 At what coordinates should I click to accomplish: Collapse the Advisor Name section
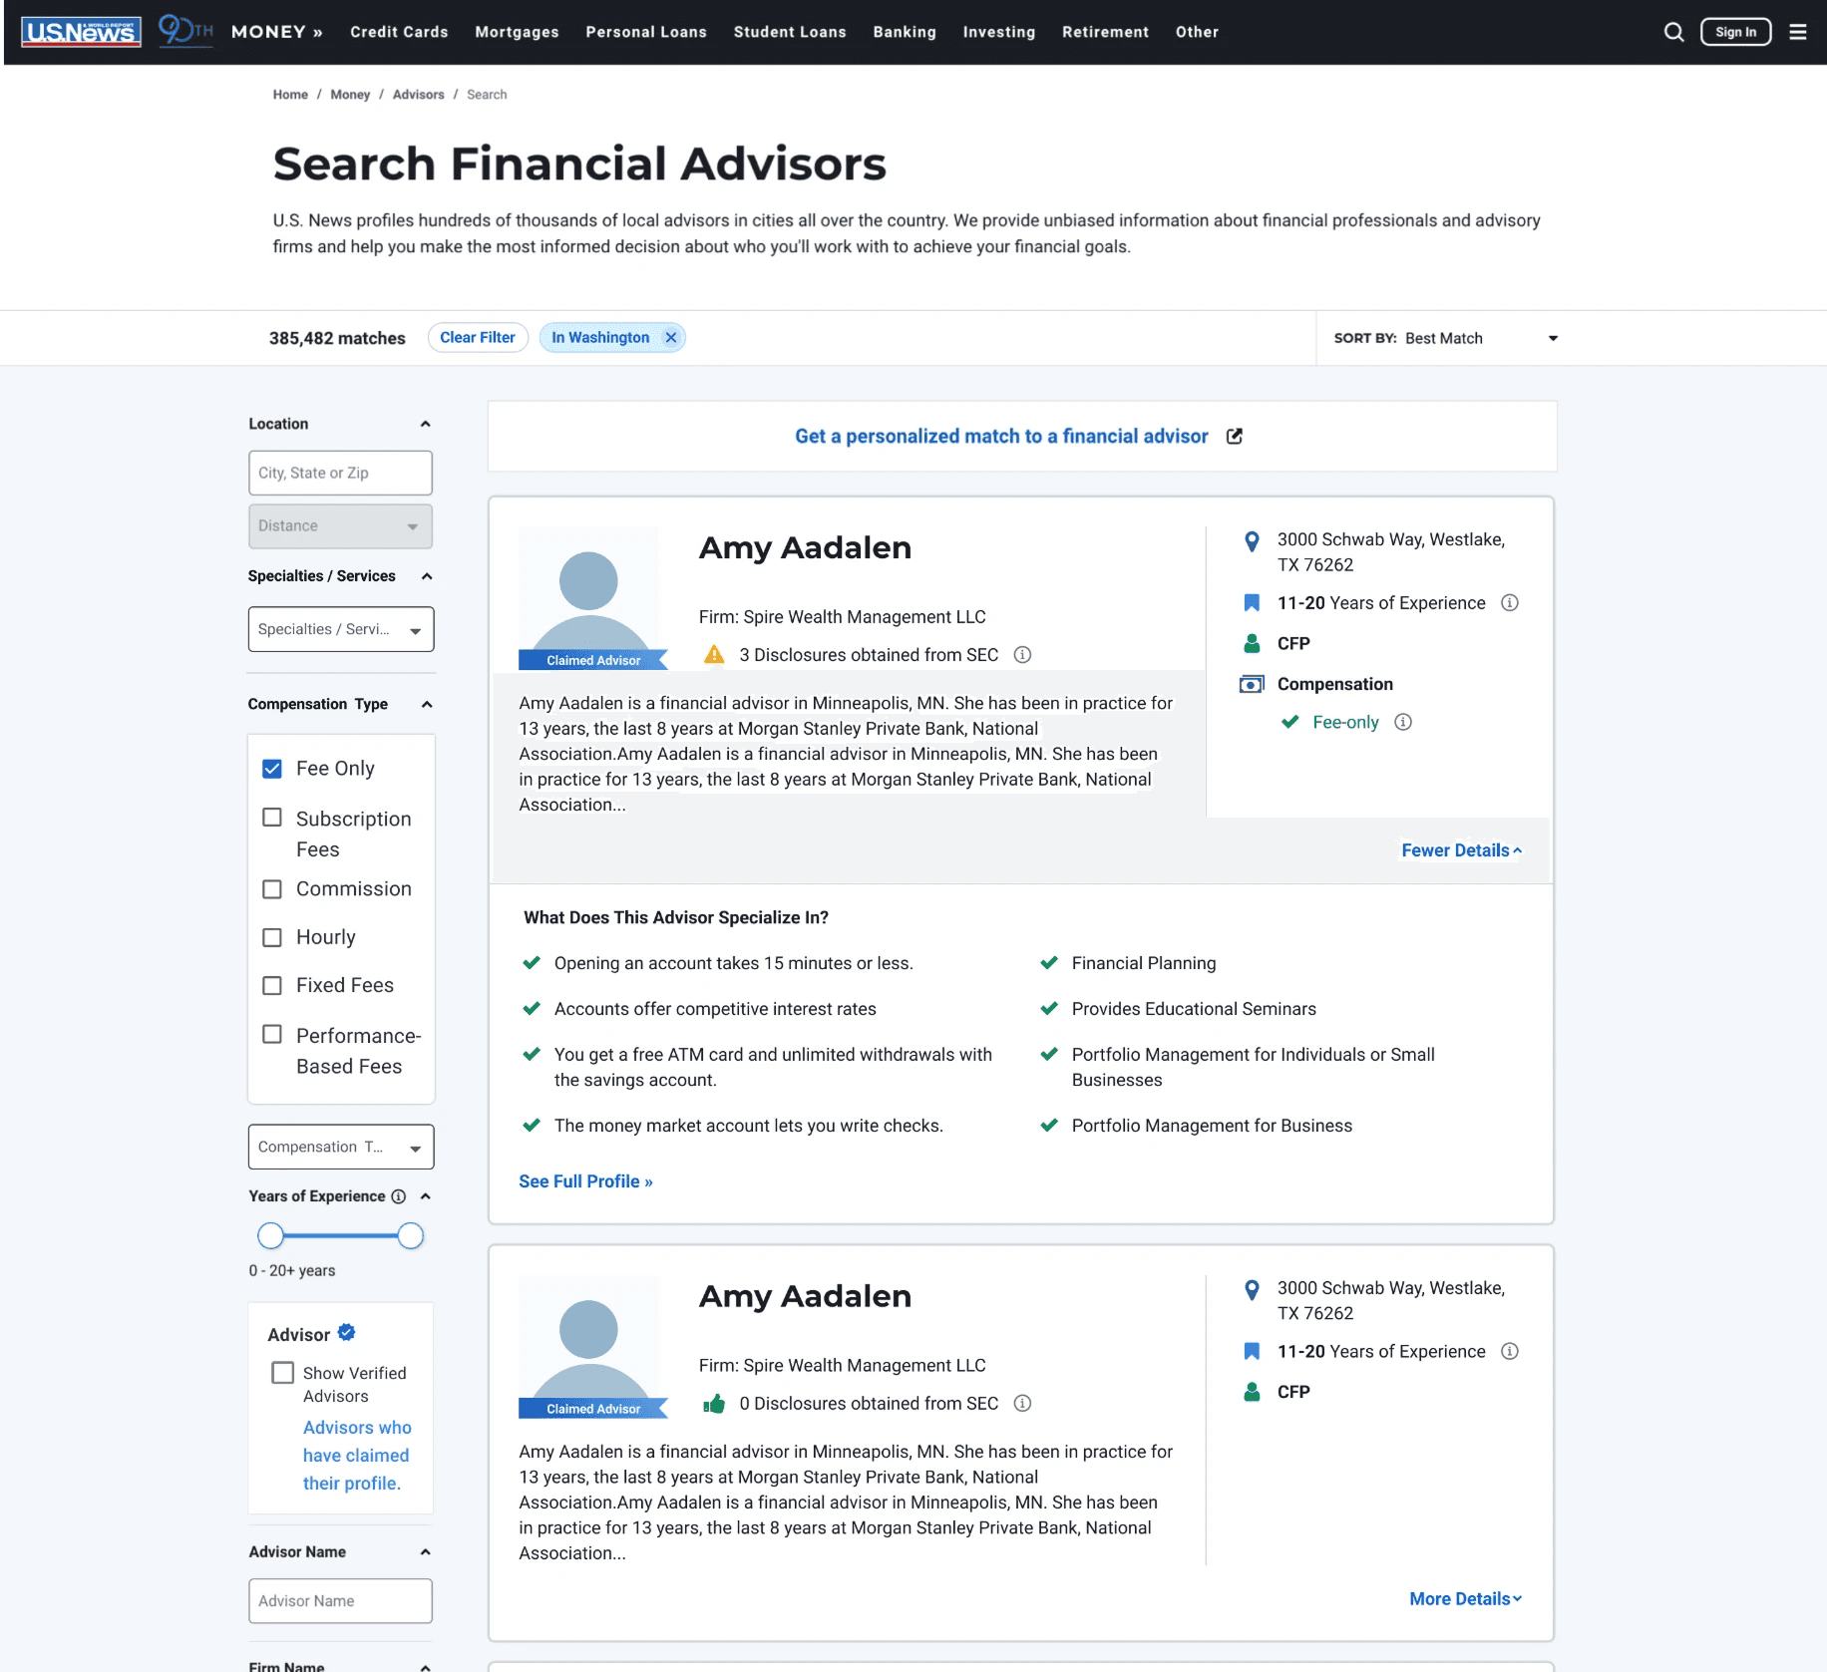[x=426, y=1552]
